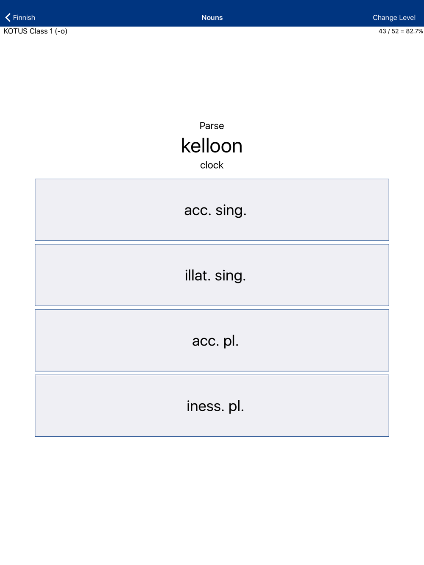This screenshot has width=424, height=565.
Task: Pick the "acc. pl." answer
Action: coord(212,340)
